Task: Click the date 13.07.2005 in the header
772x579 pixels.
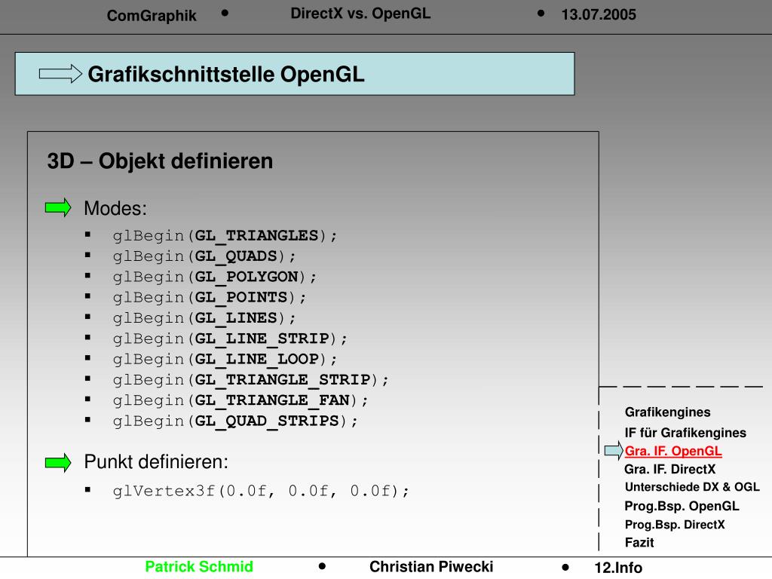Action: tap(599, 15)
